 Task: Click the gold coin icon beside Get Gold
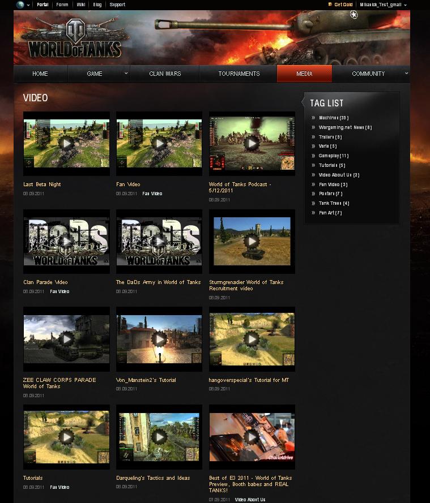coord(330,5)
